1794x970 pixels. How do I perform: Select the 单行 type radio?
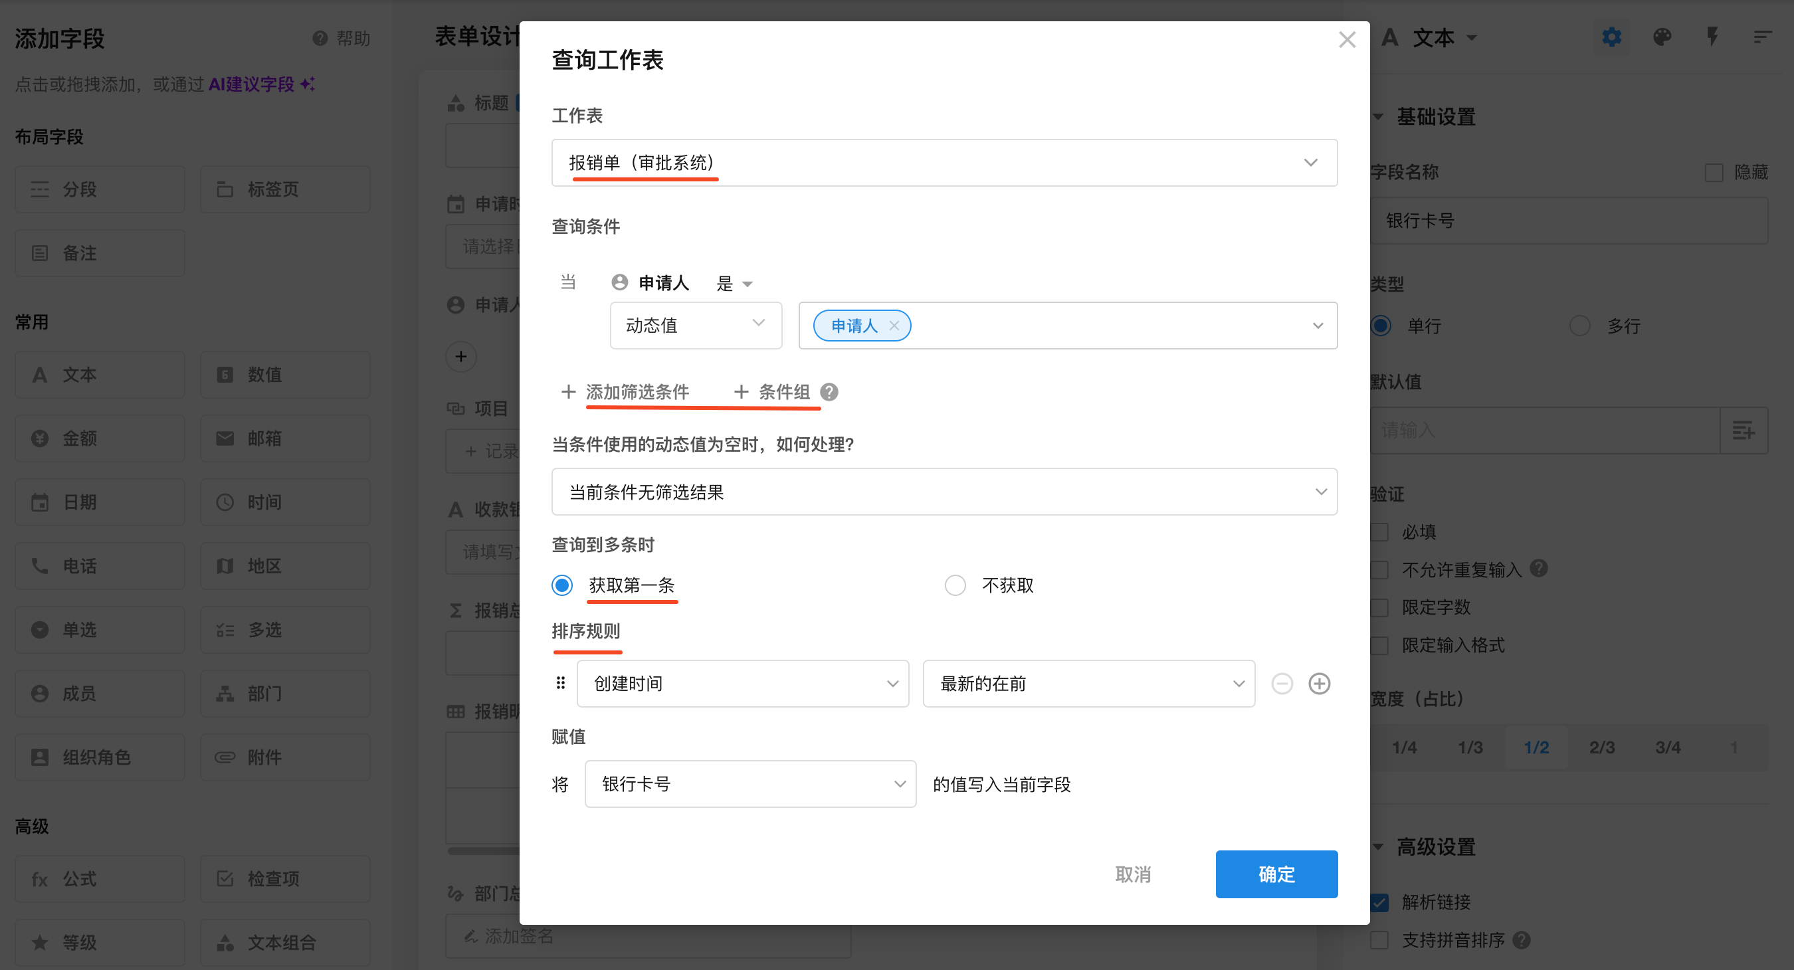pyautogui.click(x=1381, y=325)
